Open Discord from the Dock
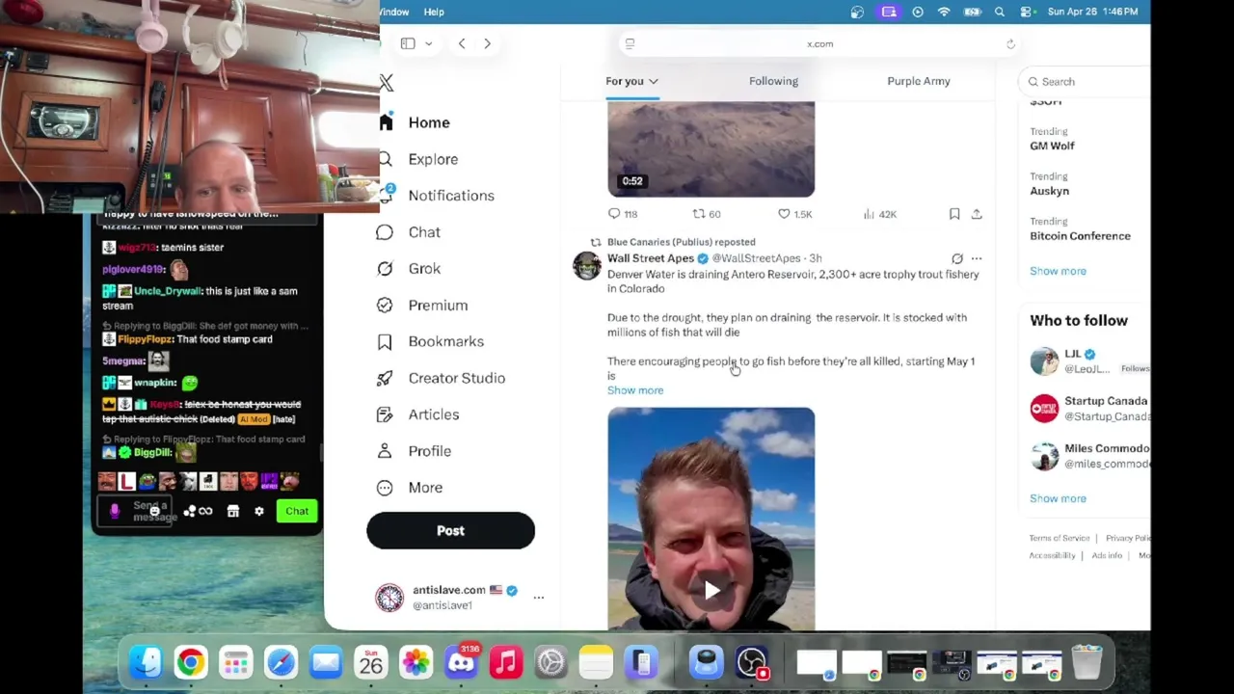 pos(461,662)
